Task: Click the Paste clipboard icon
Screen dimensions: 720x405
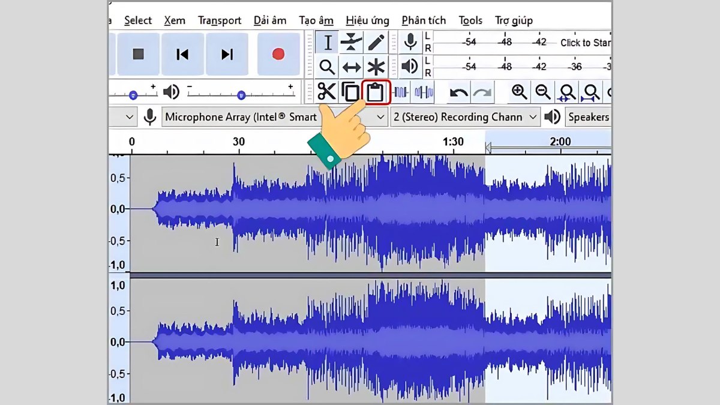Action: coord(376,92)
